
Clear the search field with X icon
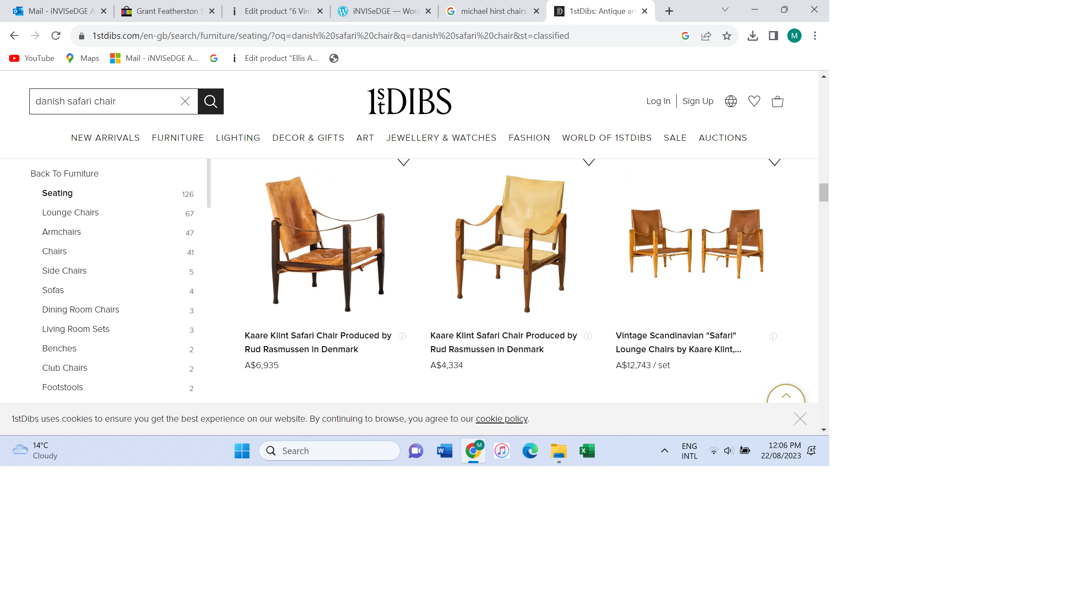[x=185, y=101]
